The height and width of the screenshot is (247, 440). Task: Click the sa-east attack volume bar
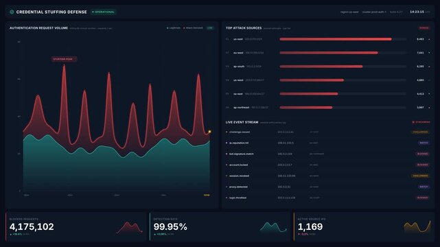coord(309,94)
